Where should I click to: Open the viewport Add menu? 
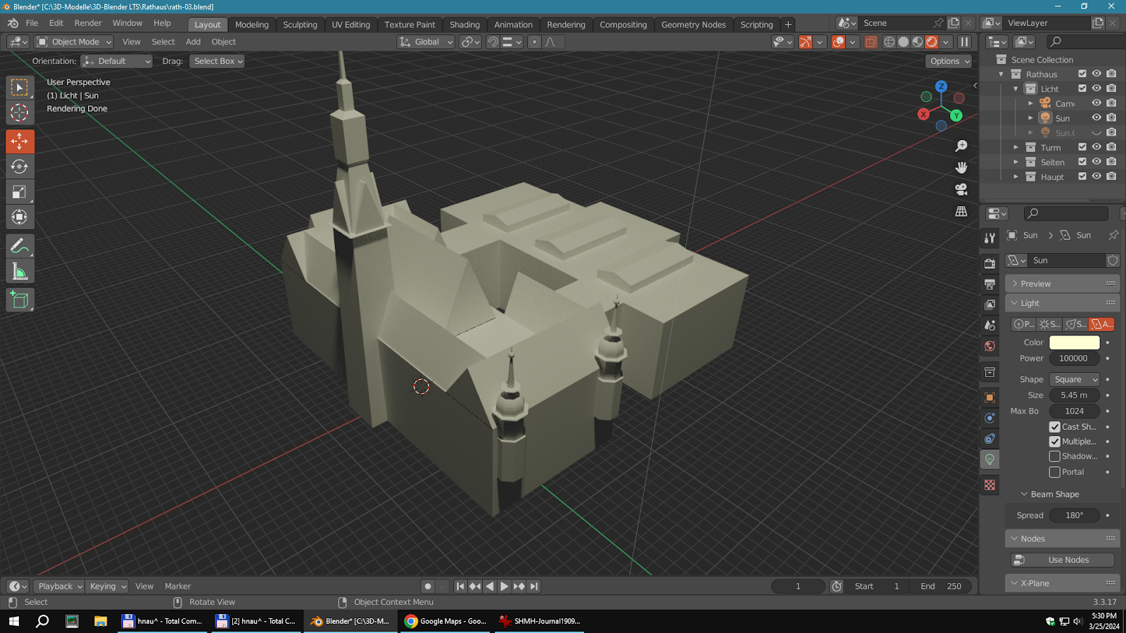click(193, 42)
